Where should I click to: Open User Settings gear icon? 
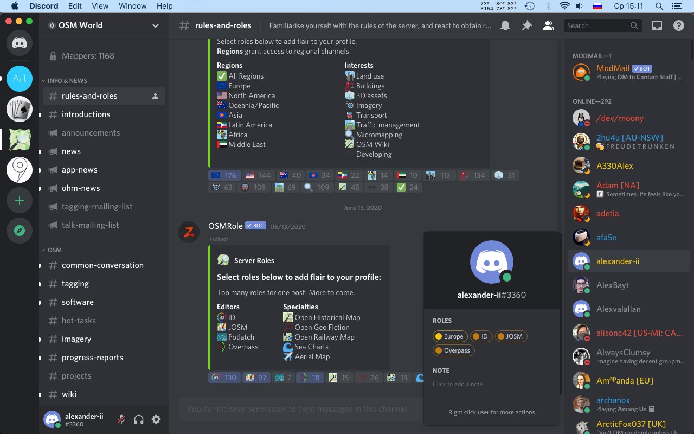click(x=156, y=419)
